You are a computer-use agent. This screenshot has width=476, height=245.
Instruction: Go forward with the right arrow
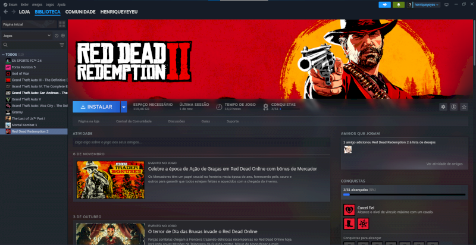13,12
